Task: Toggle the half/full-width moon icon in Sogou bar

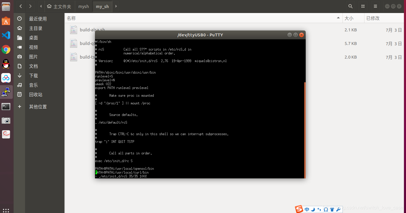Action: 313,209
